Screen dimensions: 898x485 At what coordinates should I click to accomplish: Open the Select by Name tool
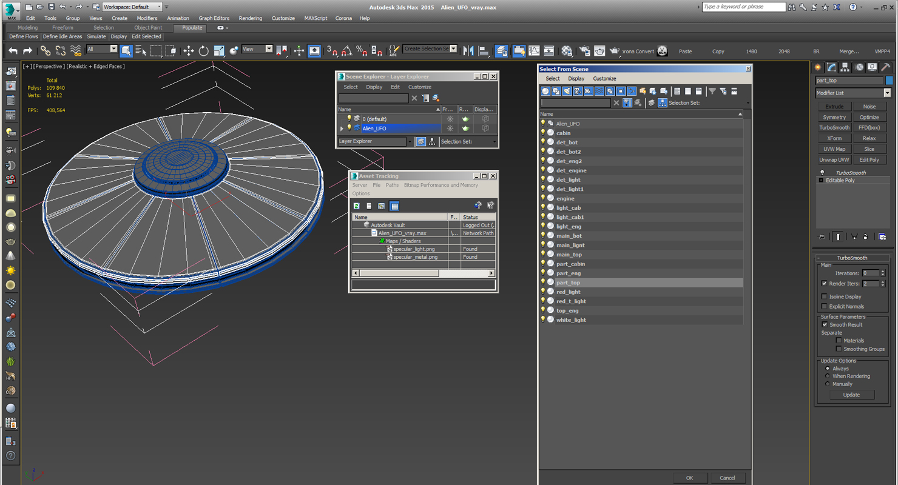(141, 51)
